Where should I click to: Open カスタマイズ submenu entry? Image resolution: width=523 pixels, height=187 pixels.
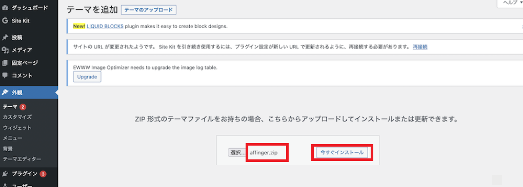click(x=17, y=117)
